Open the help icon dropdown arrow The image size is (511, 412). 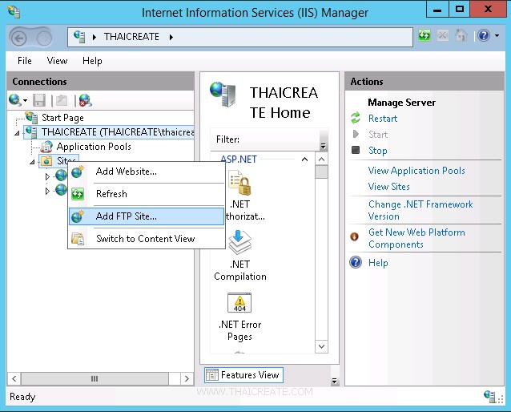(497, 35)
